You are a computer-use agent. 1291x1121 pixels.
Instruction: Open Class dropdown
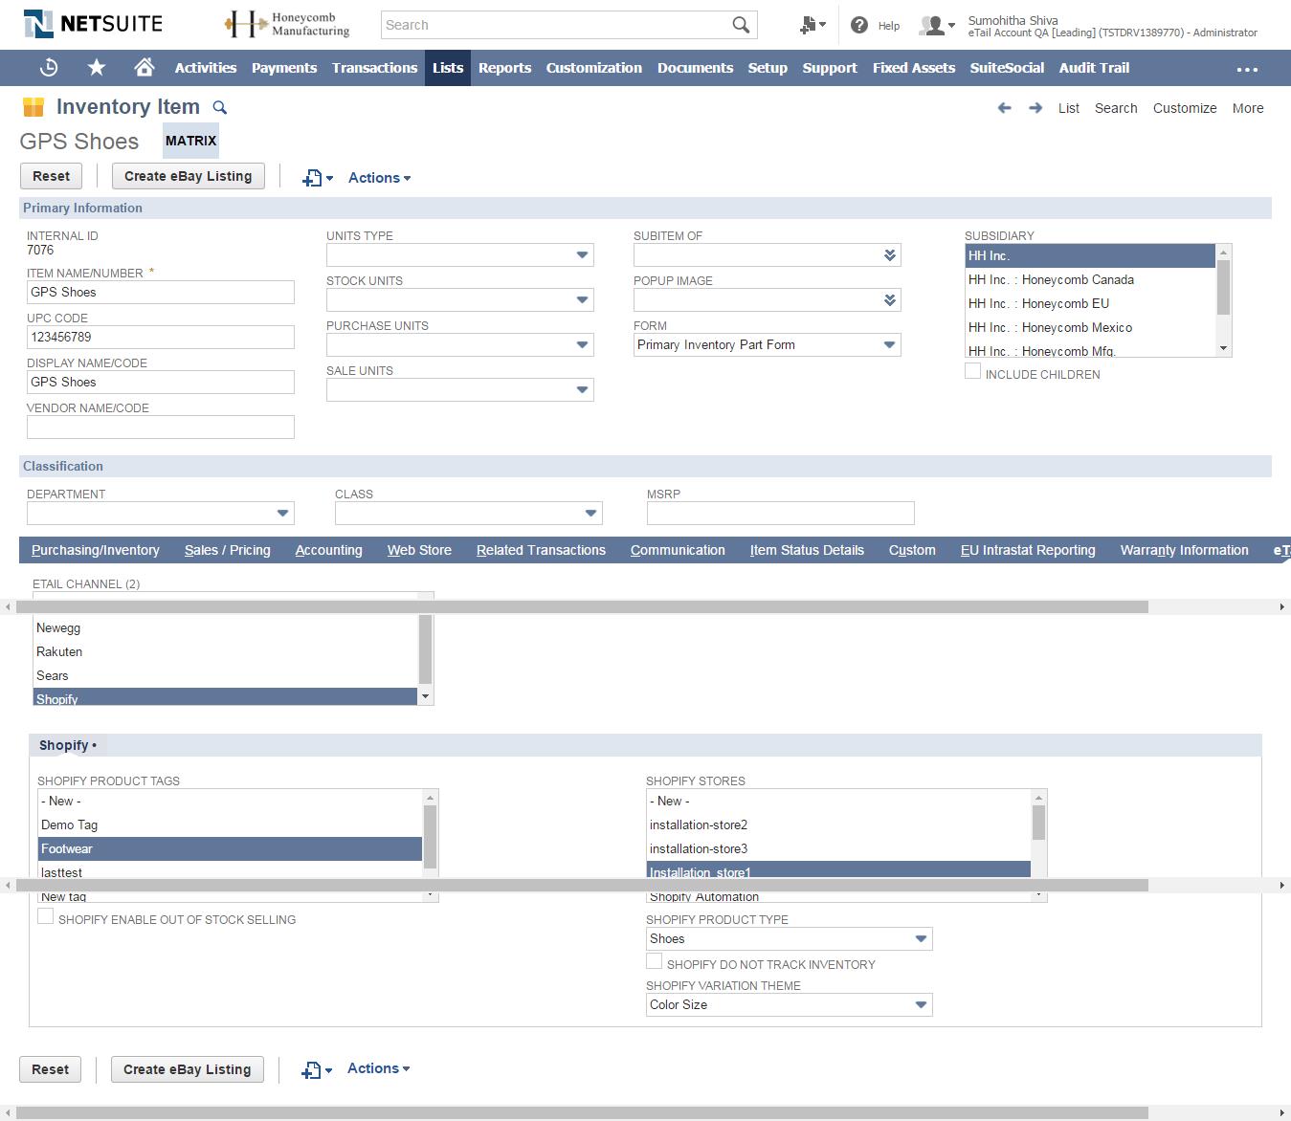pyautogui.click(x=590, y=514)
